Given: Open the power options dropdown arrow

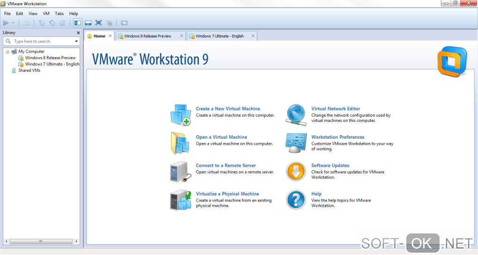Looking at the screenshot, I should (13, 23).
